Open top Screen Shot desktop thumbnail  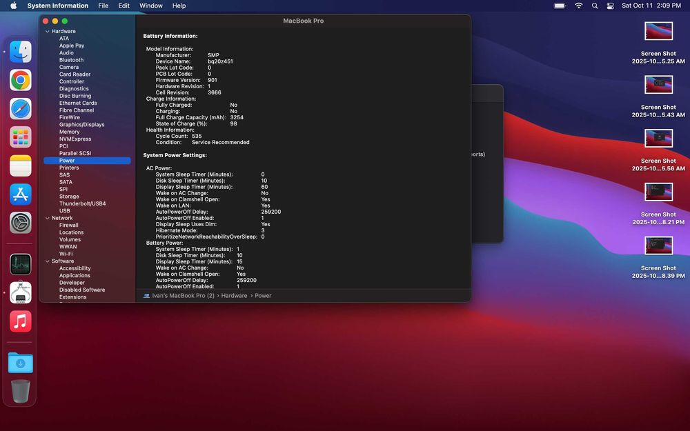tap(658, 31)
